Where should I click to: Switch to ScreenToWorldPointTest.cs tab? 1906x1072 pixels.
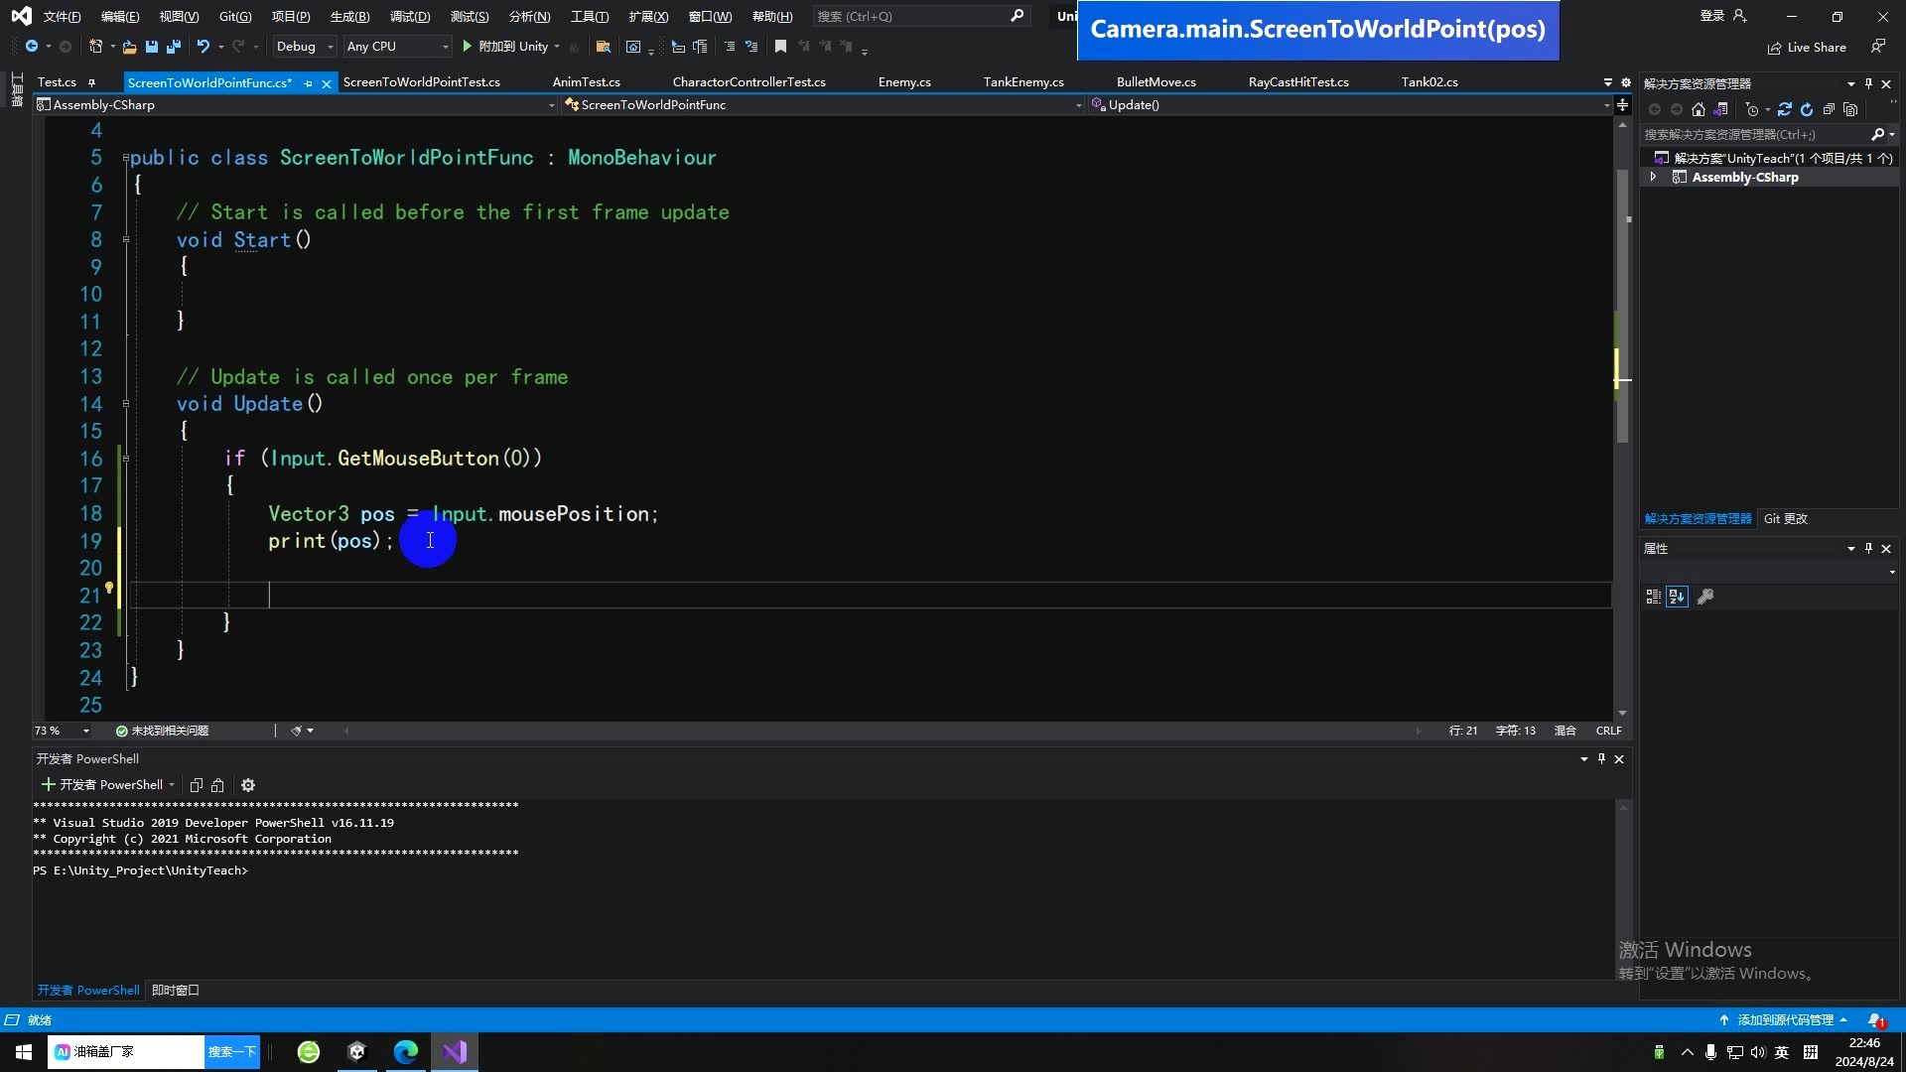(421, 82)
